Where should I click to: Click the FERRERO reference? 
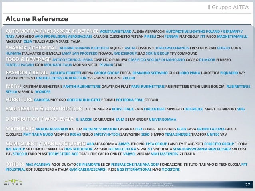223,60
